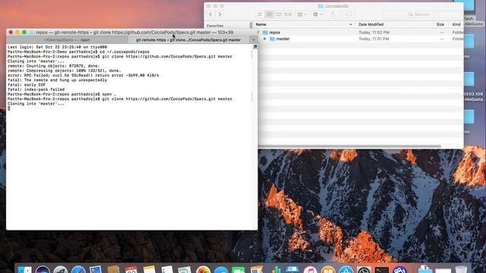Open Photos from the Dock

(204, 270)
